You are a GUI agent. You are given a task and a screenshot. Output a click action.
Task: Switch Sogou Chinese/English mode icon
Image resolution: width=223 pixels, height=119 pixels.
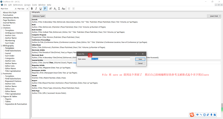pos(197,115)
